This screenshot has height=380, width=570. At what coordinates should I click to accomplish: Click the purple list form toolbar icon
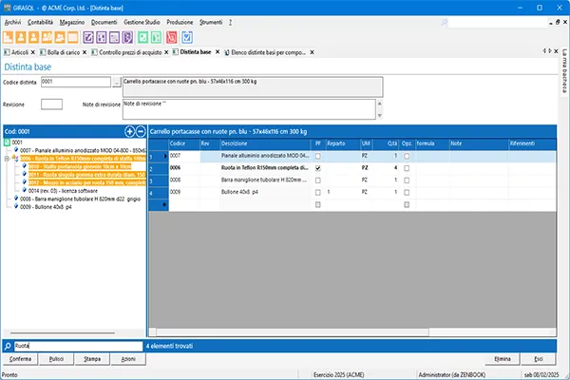tap(115, 37)
